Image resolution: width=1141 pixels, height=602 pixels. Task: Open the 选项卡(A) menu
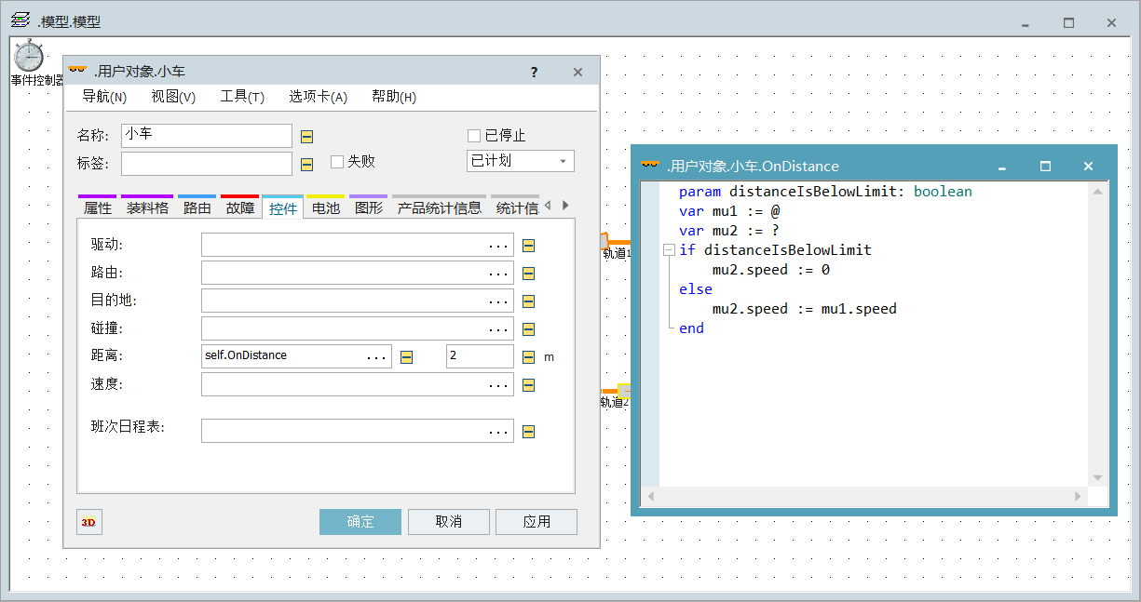[x=318, y=97]
